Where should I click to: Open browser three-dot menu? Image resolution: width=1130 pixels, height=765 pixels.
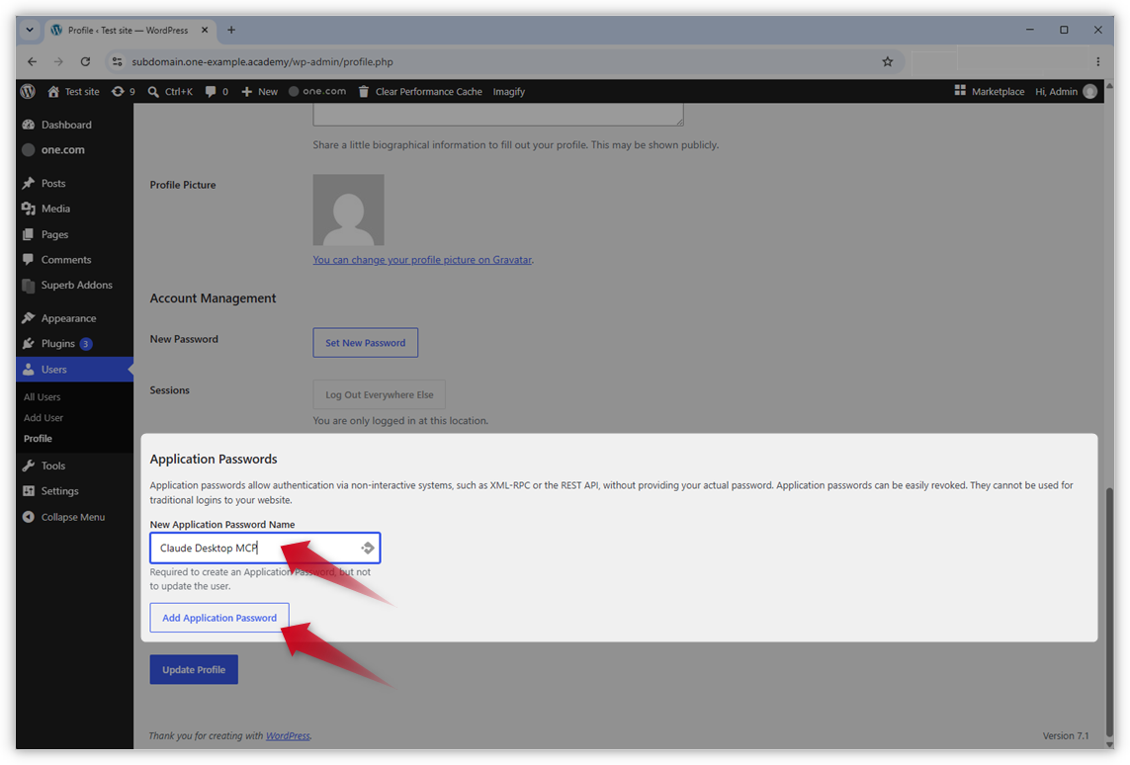pyautogui.click(x=1097, y=62)
